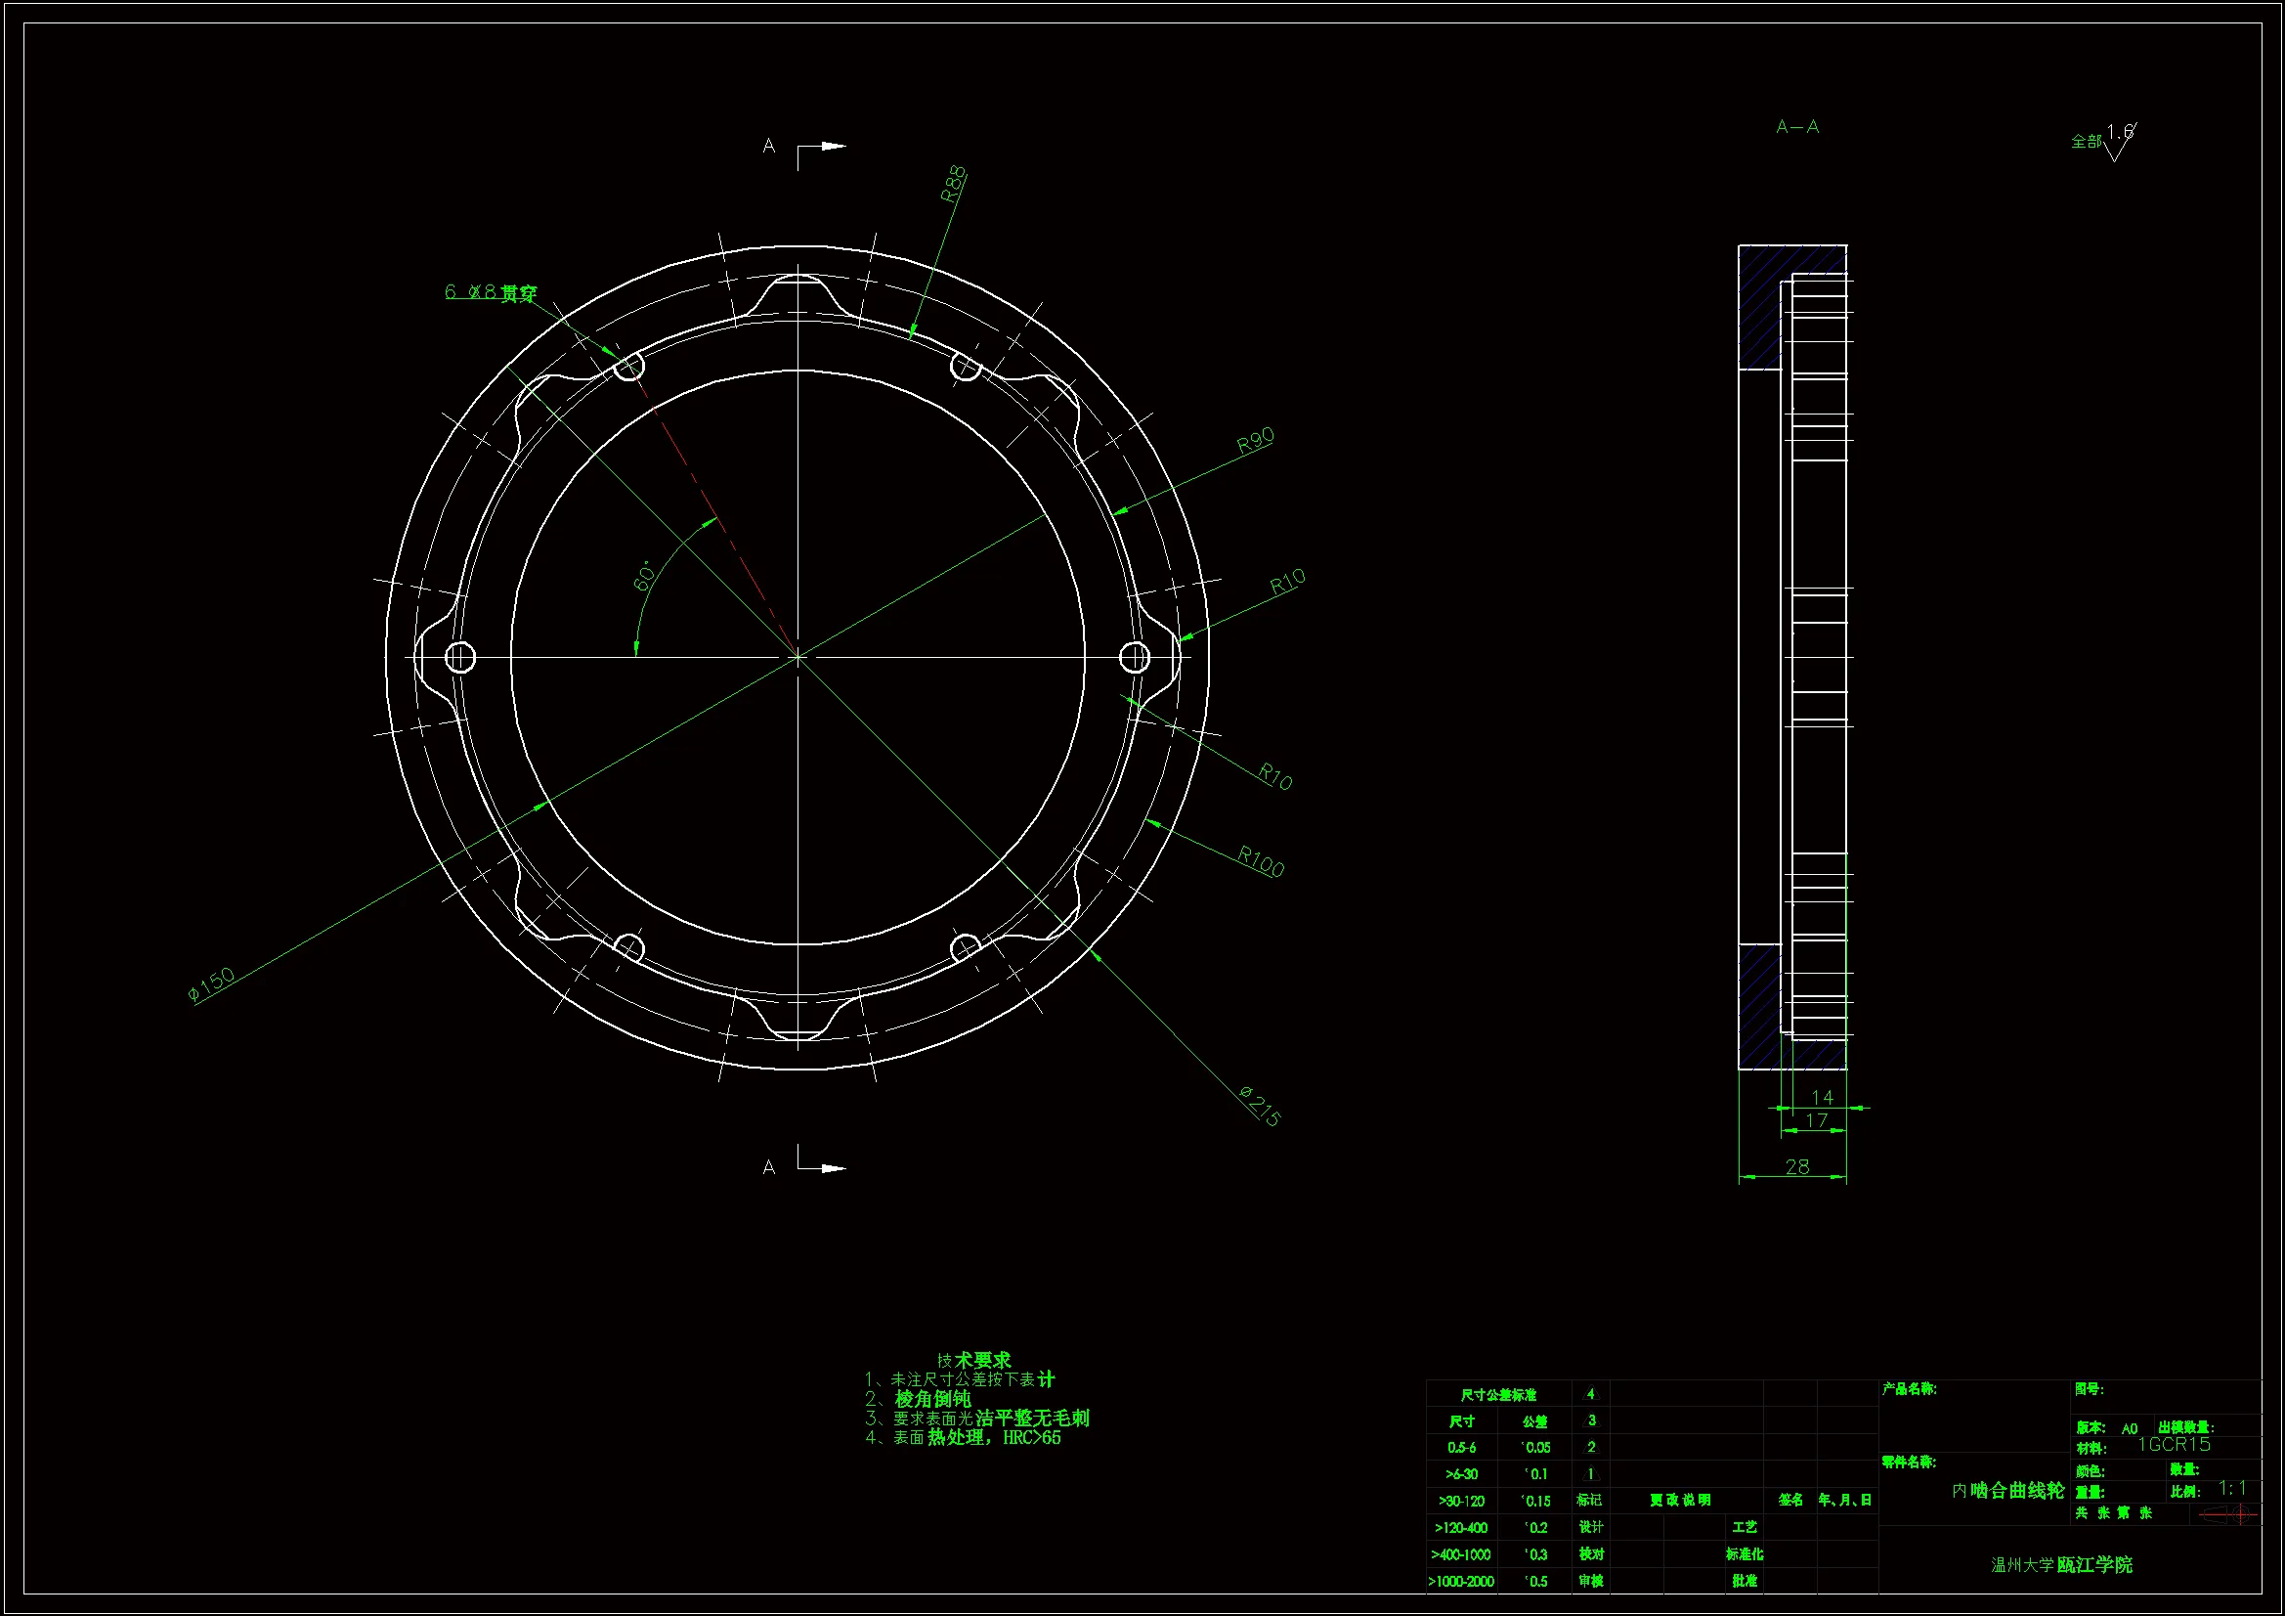
Task: Select the 1:1 scale value in title block
Action: [x=2232, y=1489]
